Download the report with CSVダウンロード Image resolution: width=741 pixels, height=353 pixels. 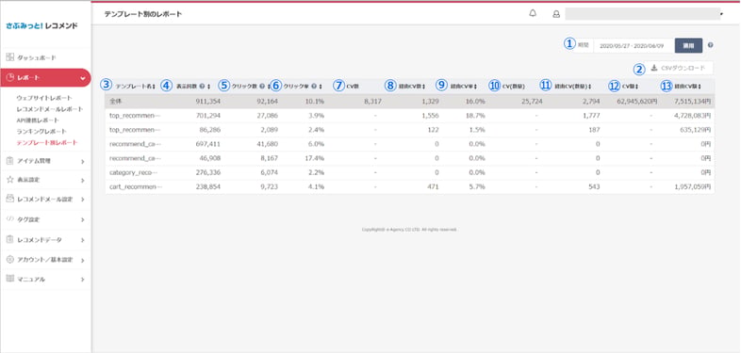(678, 69)
